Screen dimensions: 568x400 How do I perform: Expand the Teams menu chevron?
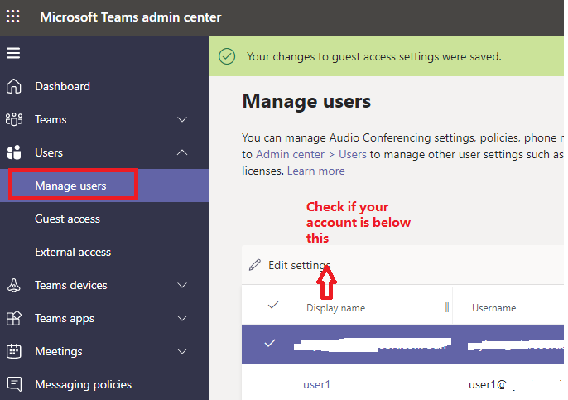click(182, 119)
